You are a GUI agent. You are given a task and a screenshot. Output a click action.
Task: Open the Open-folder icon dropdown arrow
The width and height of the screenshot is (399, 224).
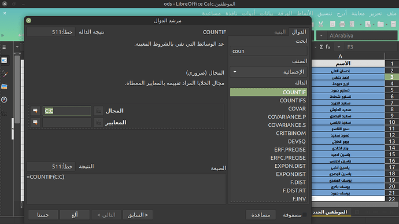374,24
